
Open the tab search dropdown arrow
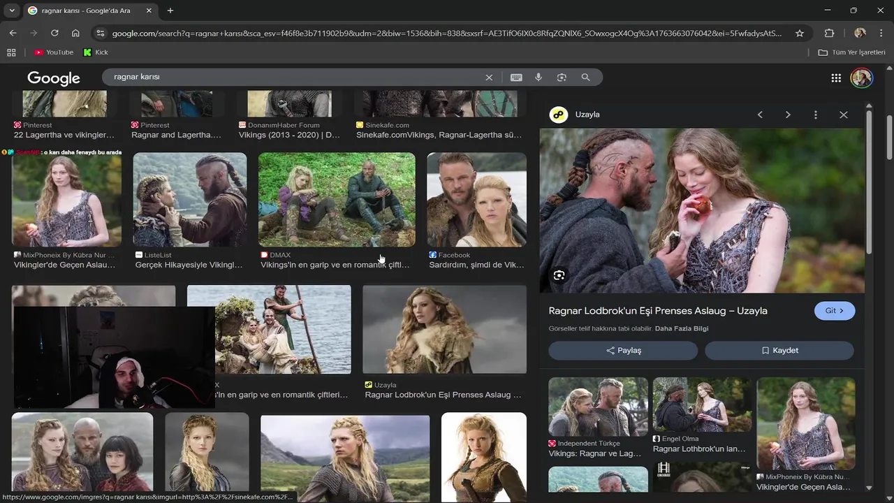11,10
